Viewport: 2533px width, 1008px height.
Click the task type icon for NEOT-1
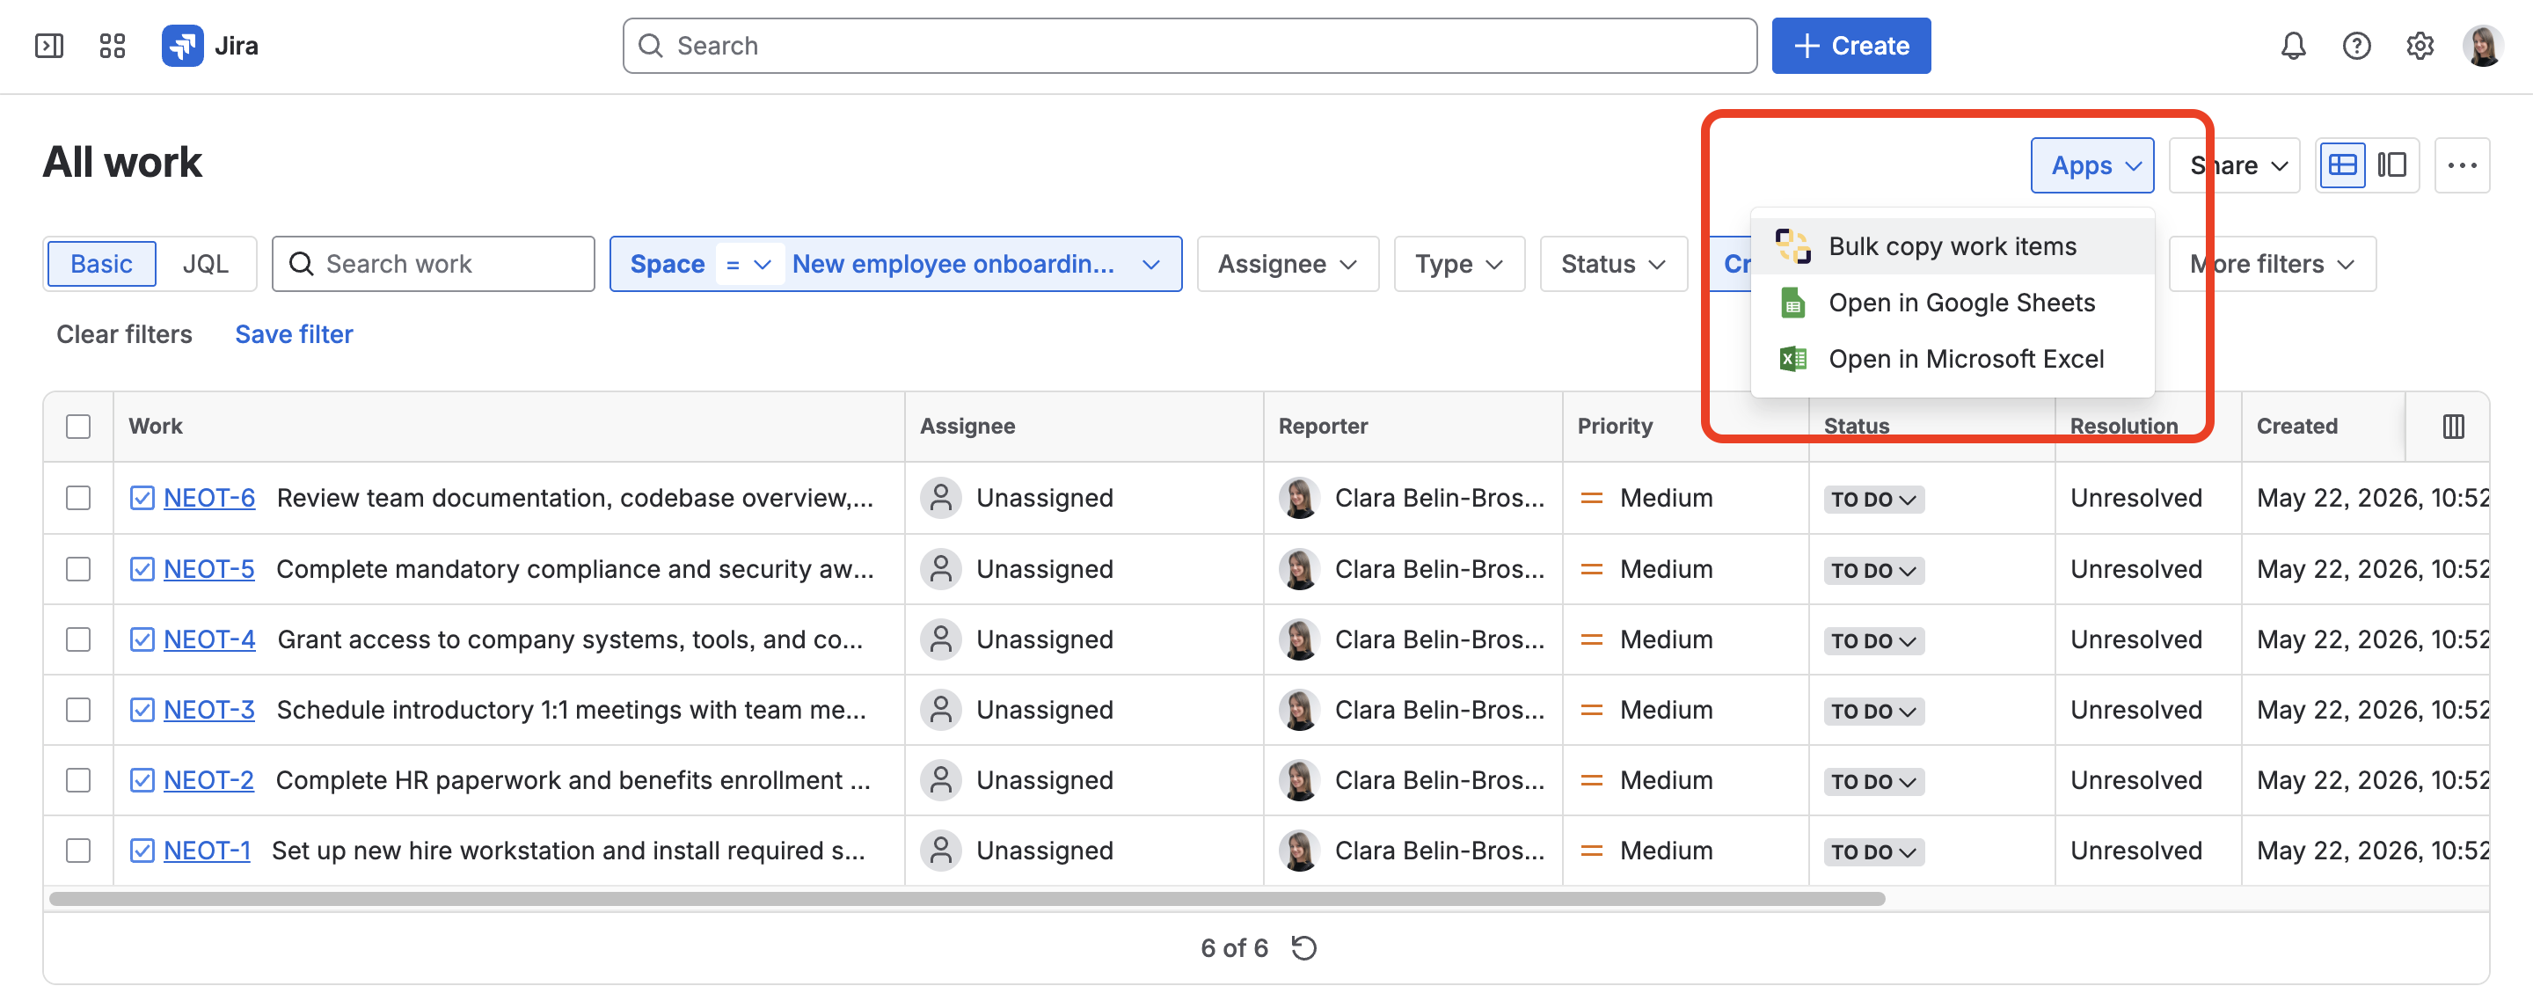[x=142, y=850]
